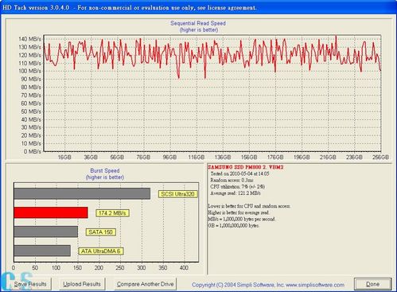Screen dimensions: 397x292
Task: Click the SATA 150 label
Action: [100, 232]
